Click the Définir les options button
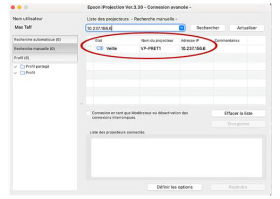 click(175, 187)
